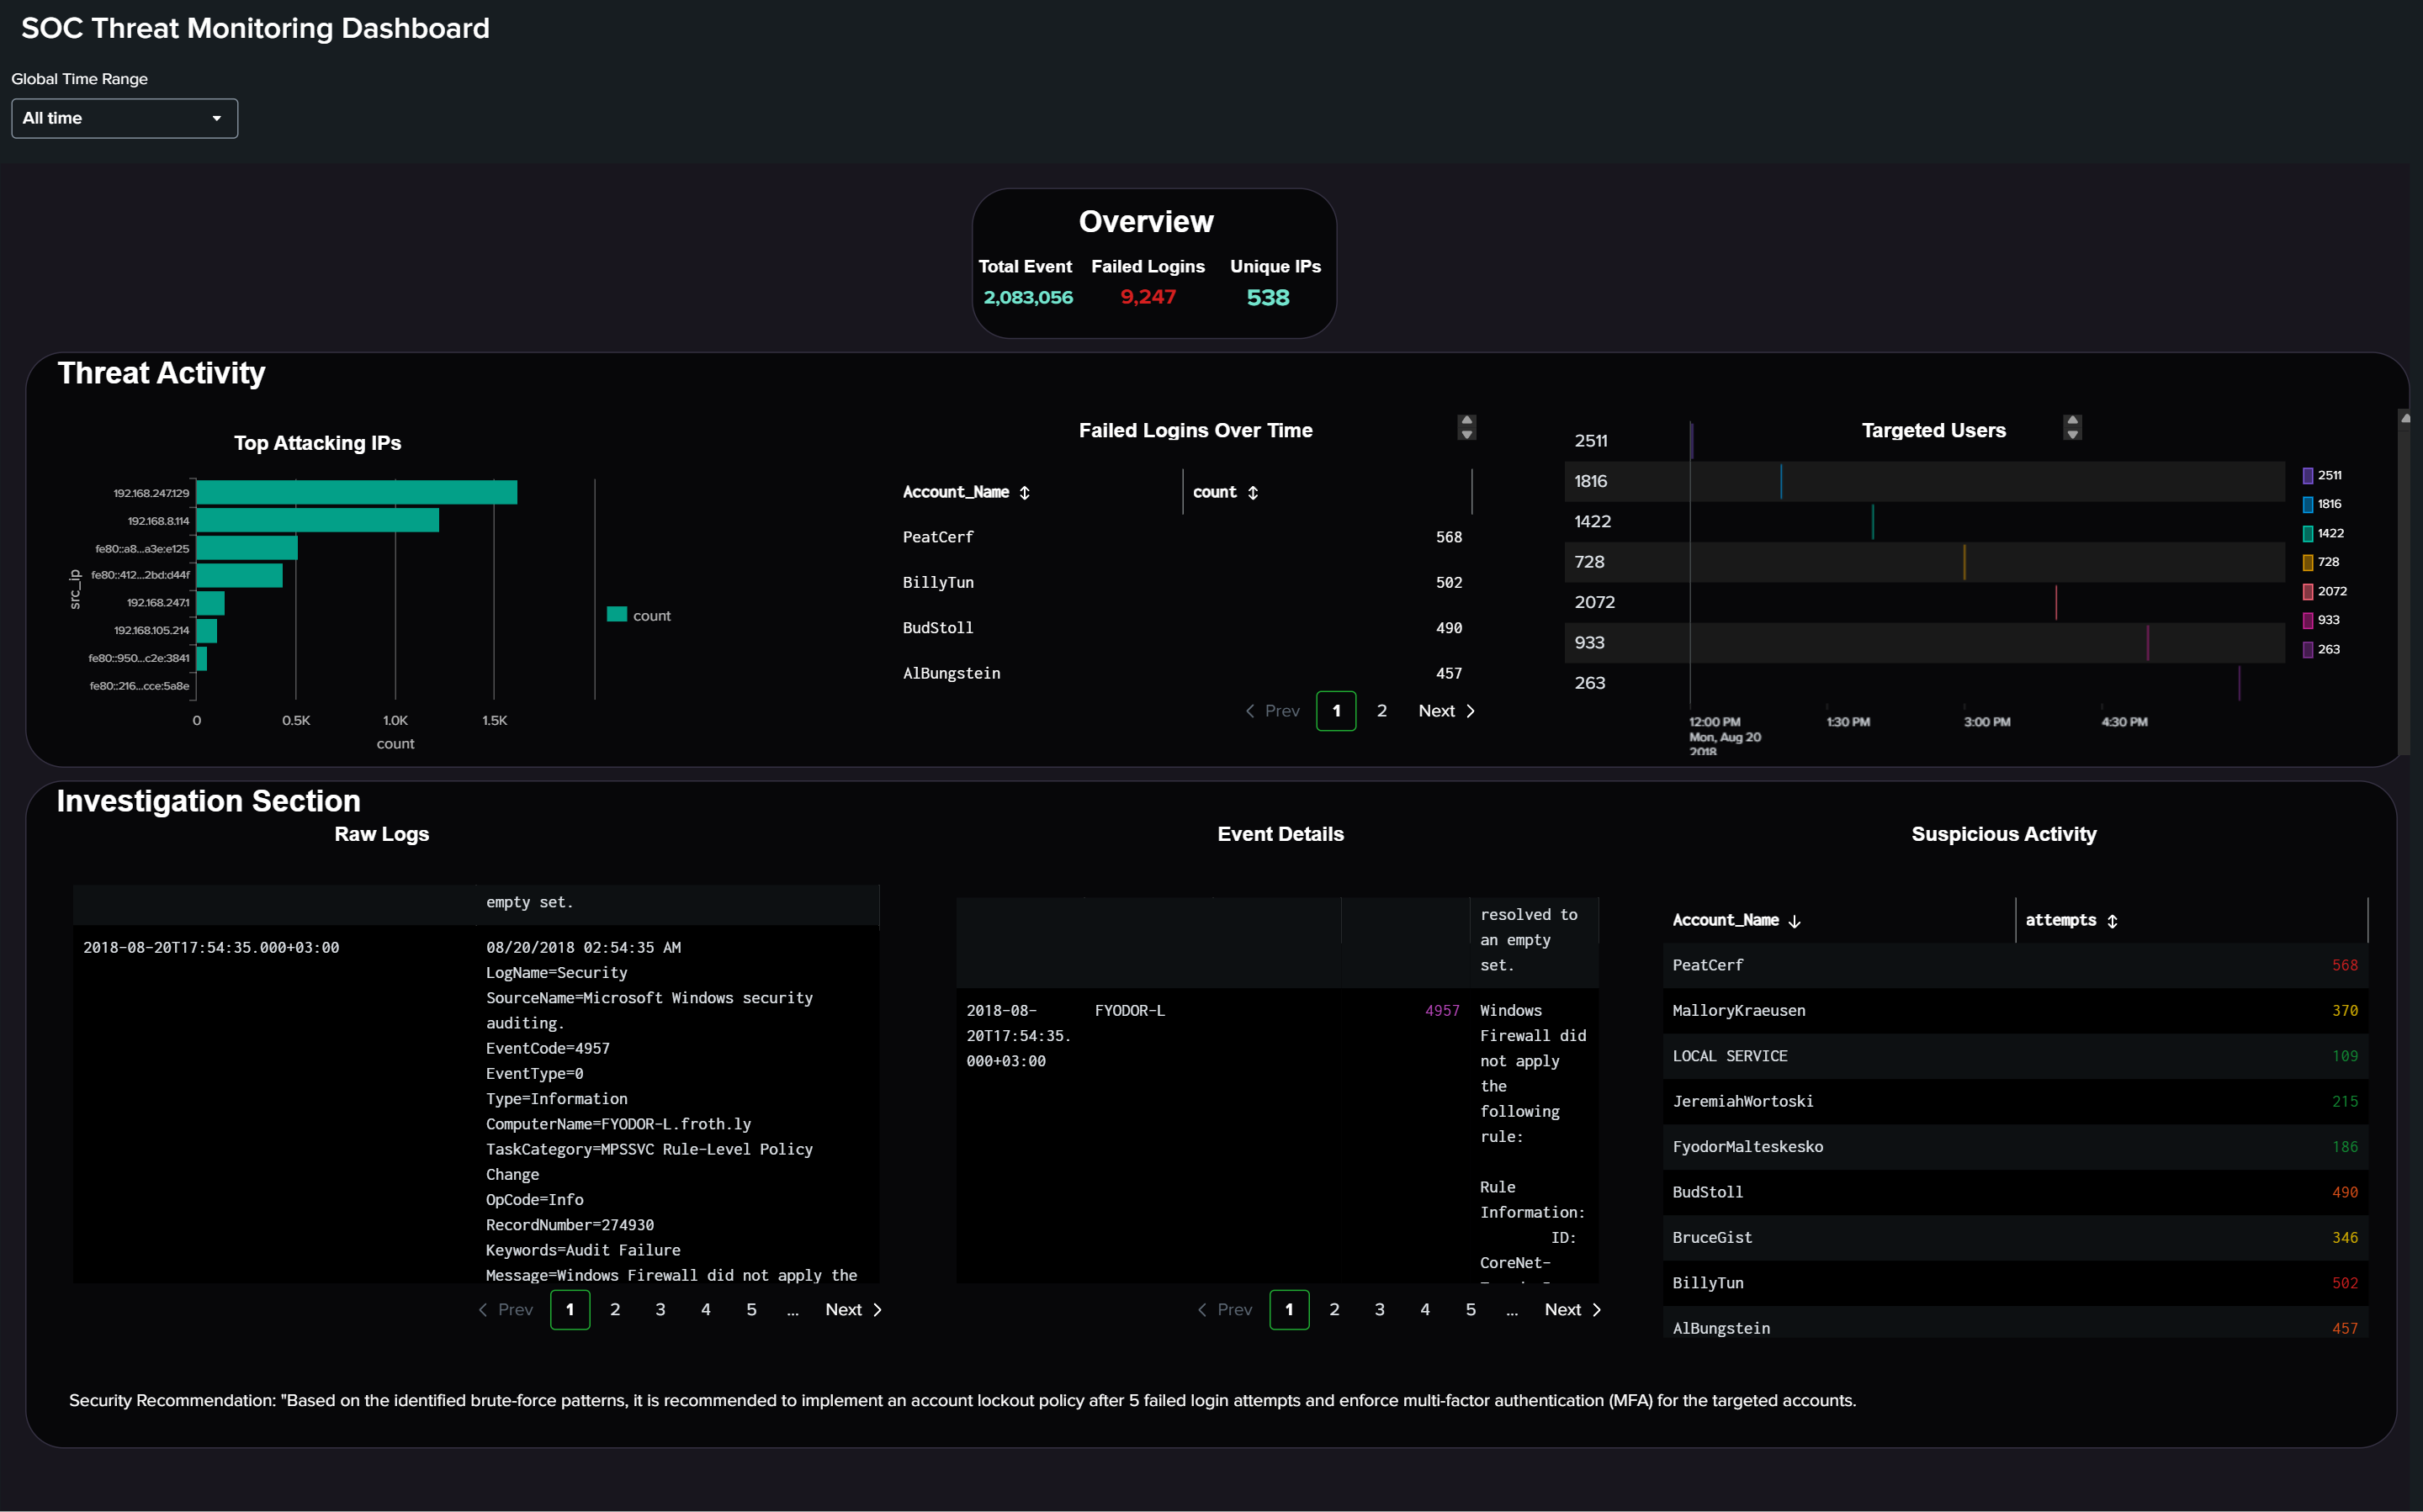Image resolution: width=2423 pixels, height=1512 pixels.
Task: Click the Total Event value 2,083,056
Action: coord(1027,298)
